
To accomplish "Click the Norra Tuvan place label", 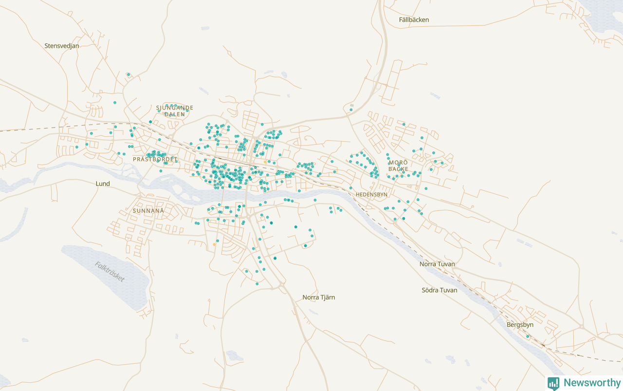I will tap(437, 264).
